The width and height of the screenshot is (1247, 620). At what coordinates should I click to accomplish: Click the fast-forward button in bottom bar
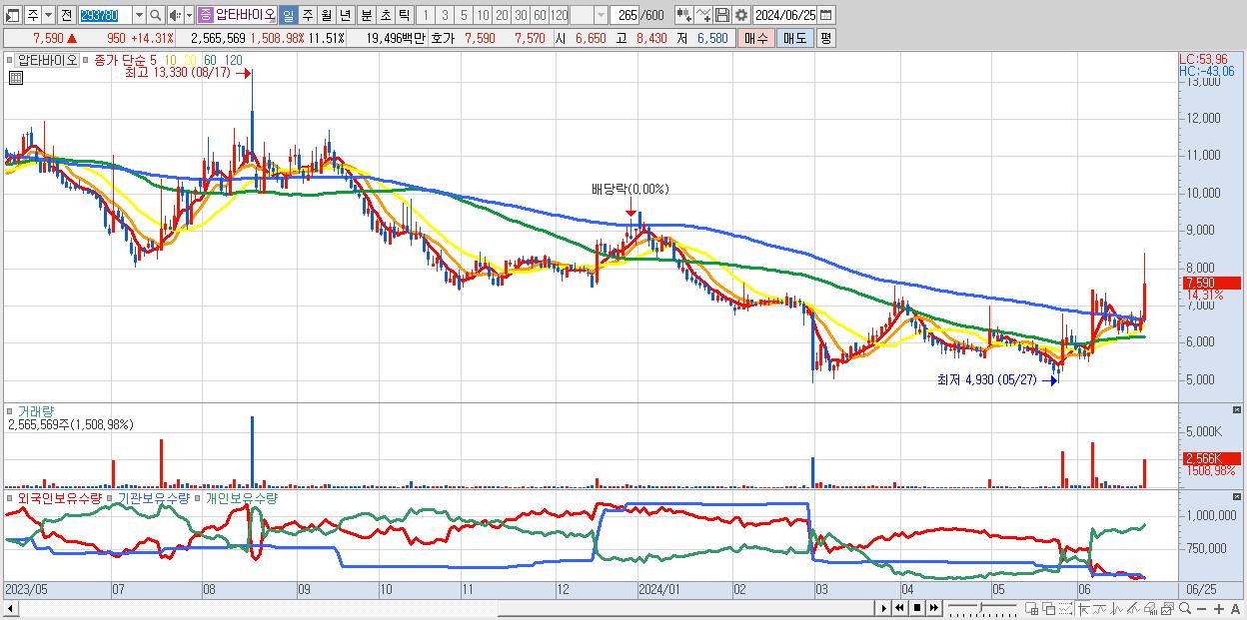934,608
